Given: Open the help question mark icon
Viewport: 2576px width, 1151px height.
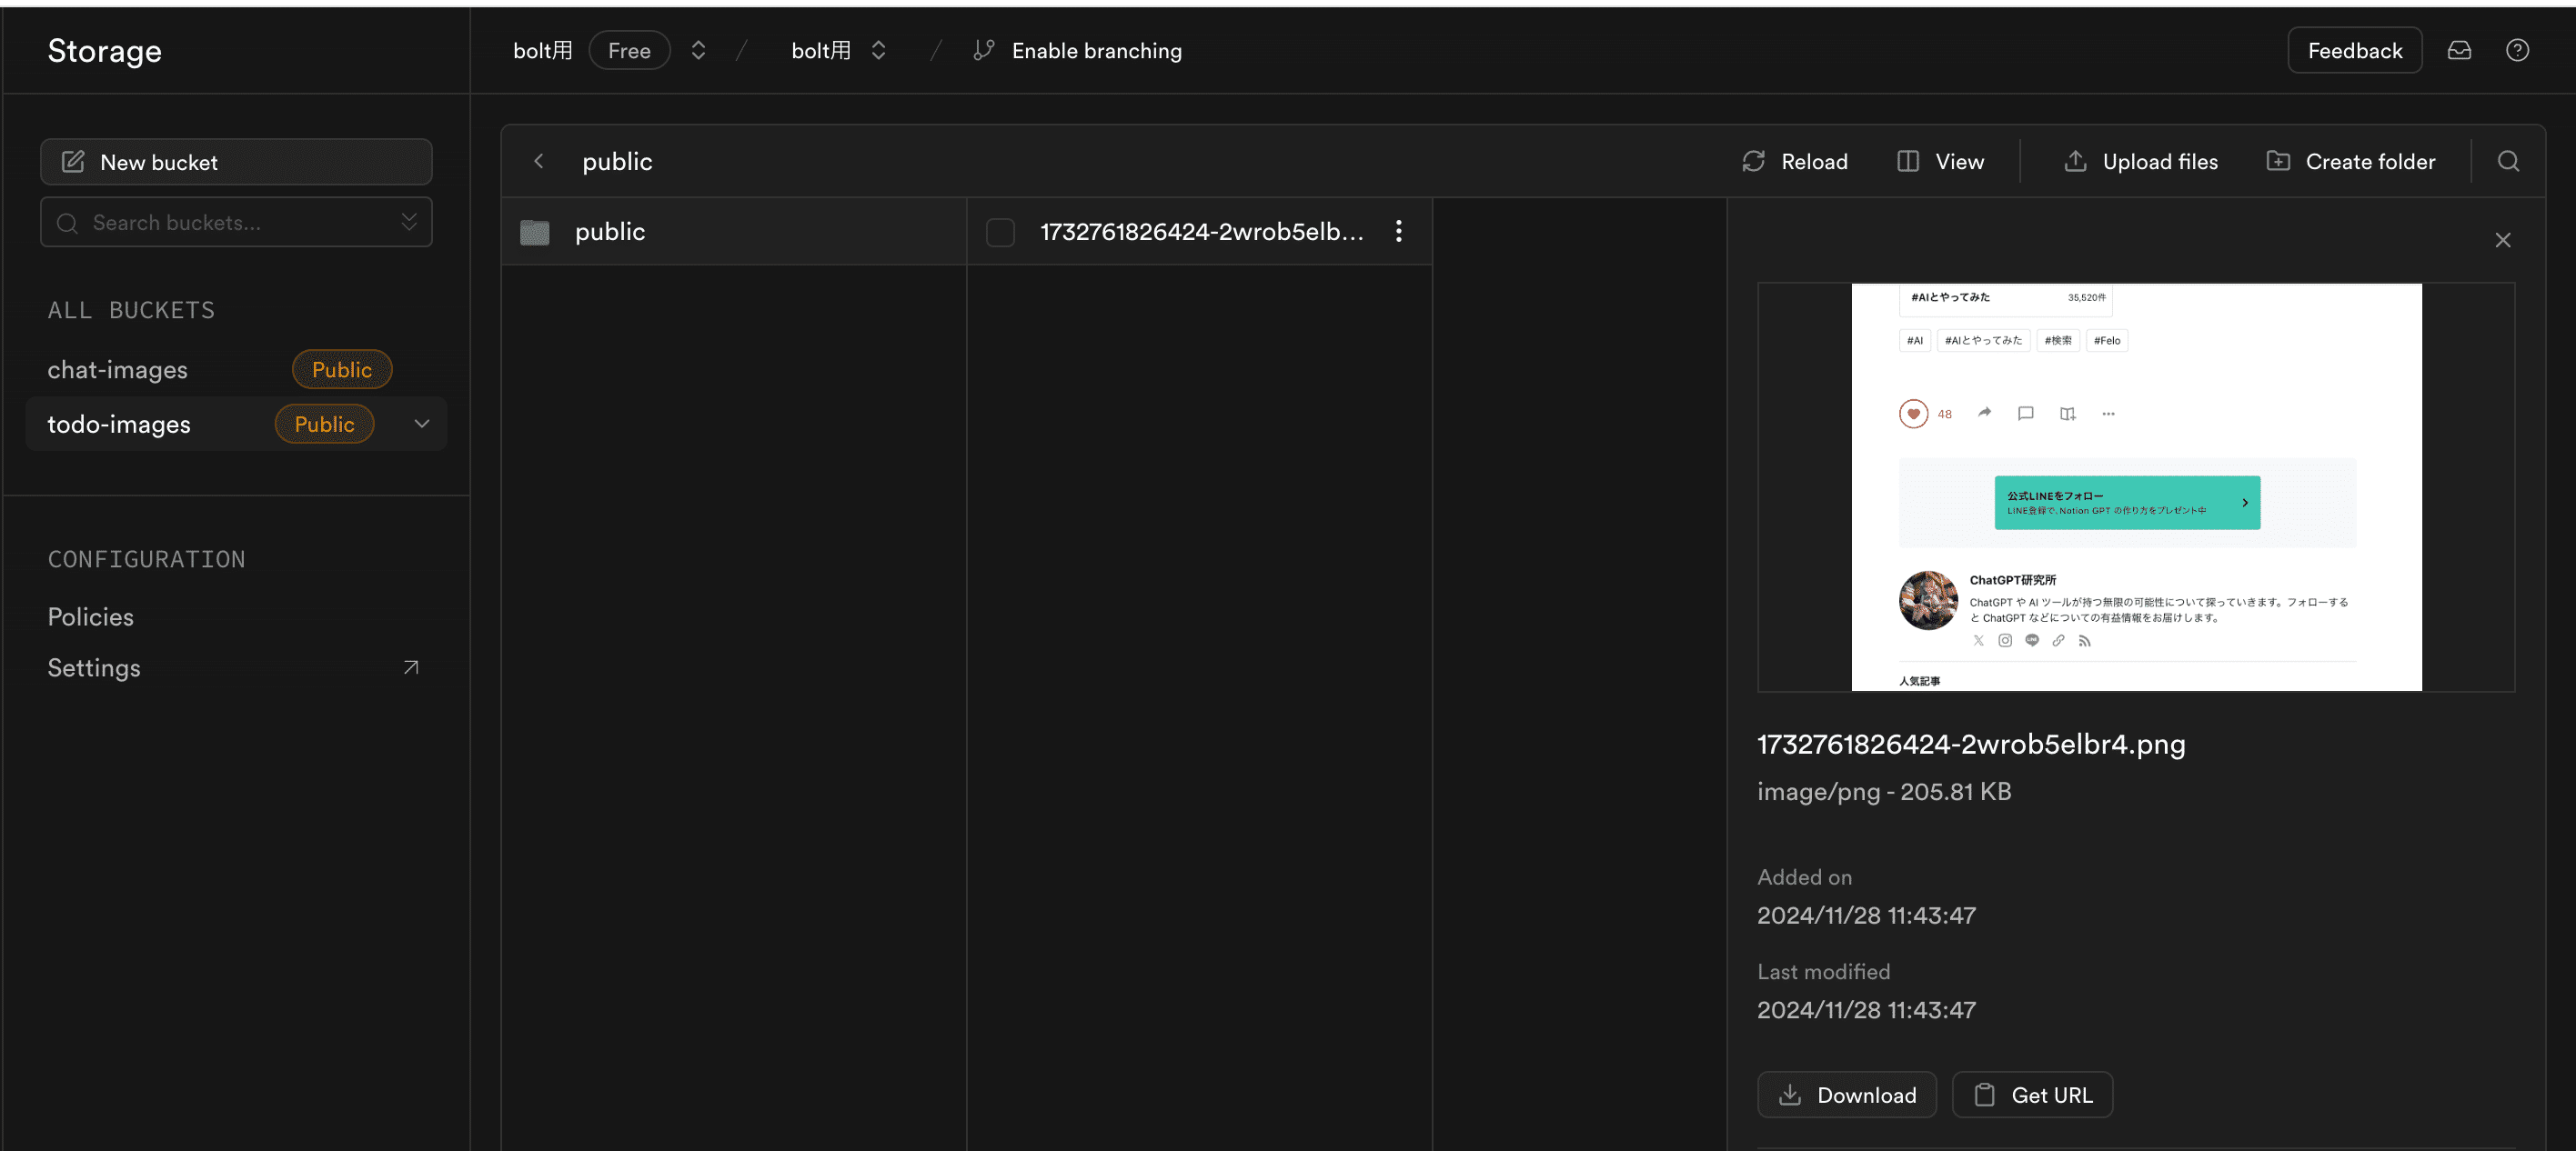Looking at the screenshot, I should point(2516,50).
